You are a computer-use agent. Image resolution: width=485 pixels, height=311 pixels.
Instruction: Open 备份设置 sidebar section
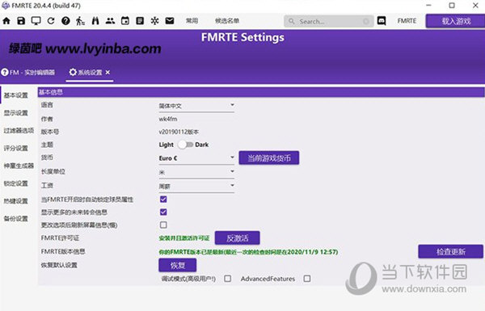16,219
